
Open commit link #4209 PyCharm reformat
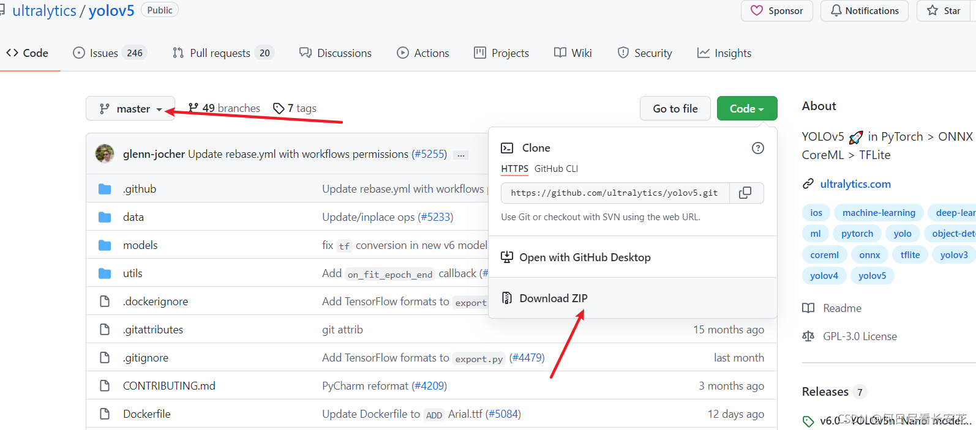click(x=429, y=386)
